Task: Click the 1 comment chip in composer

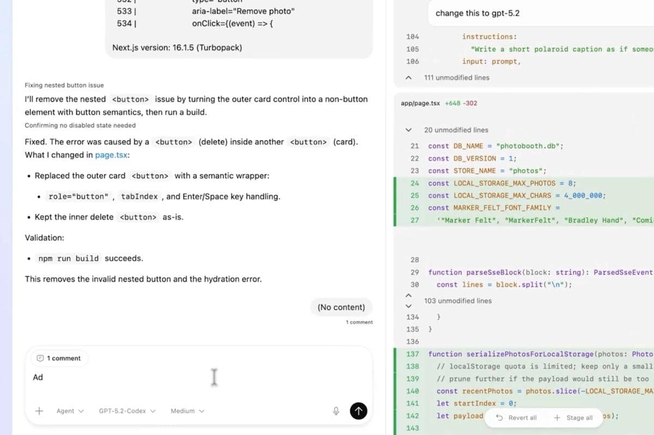Action: pyautogui.click(x=58, y=358)
